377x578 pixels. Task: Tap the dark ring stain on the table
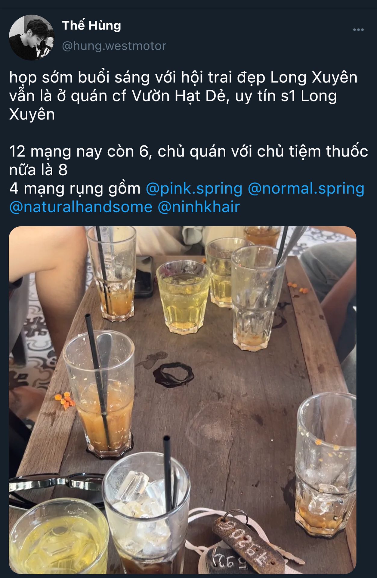[174, 375]
